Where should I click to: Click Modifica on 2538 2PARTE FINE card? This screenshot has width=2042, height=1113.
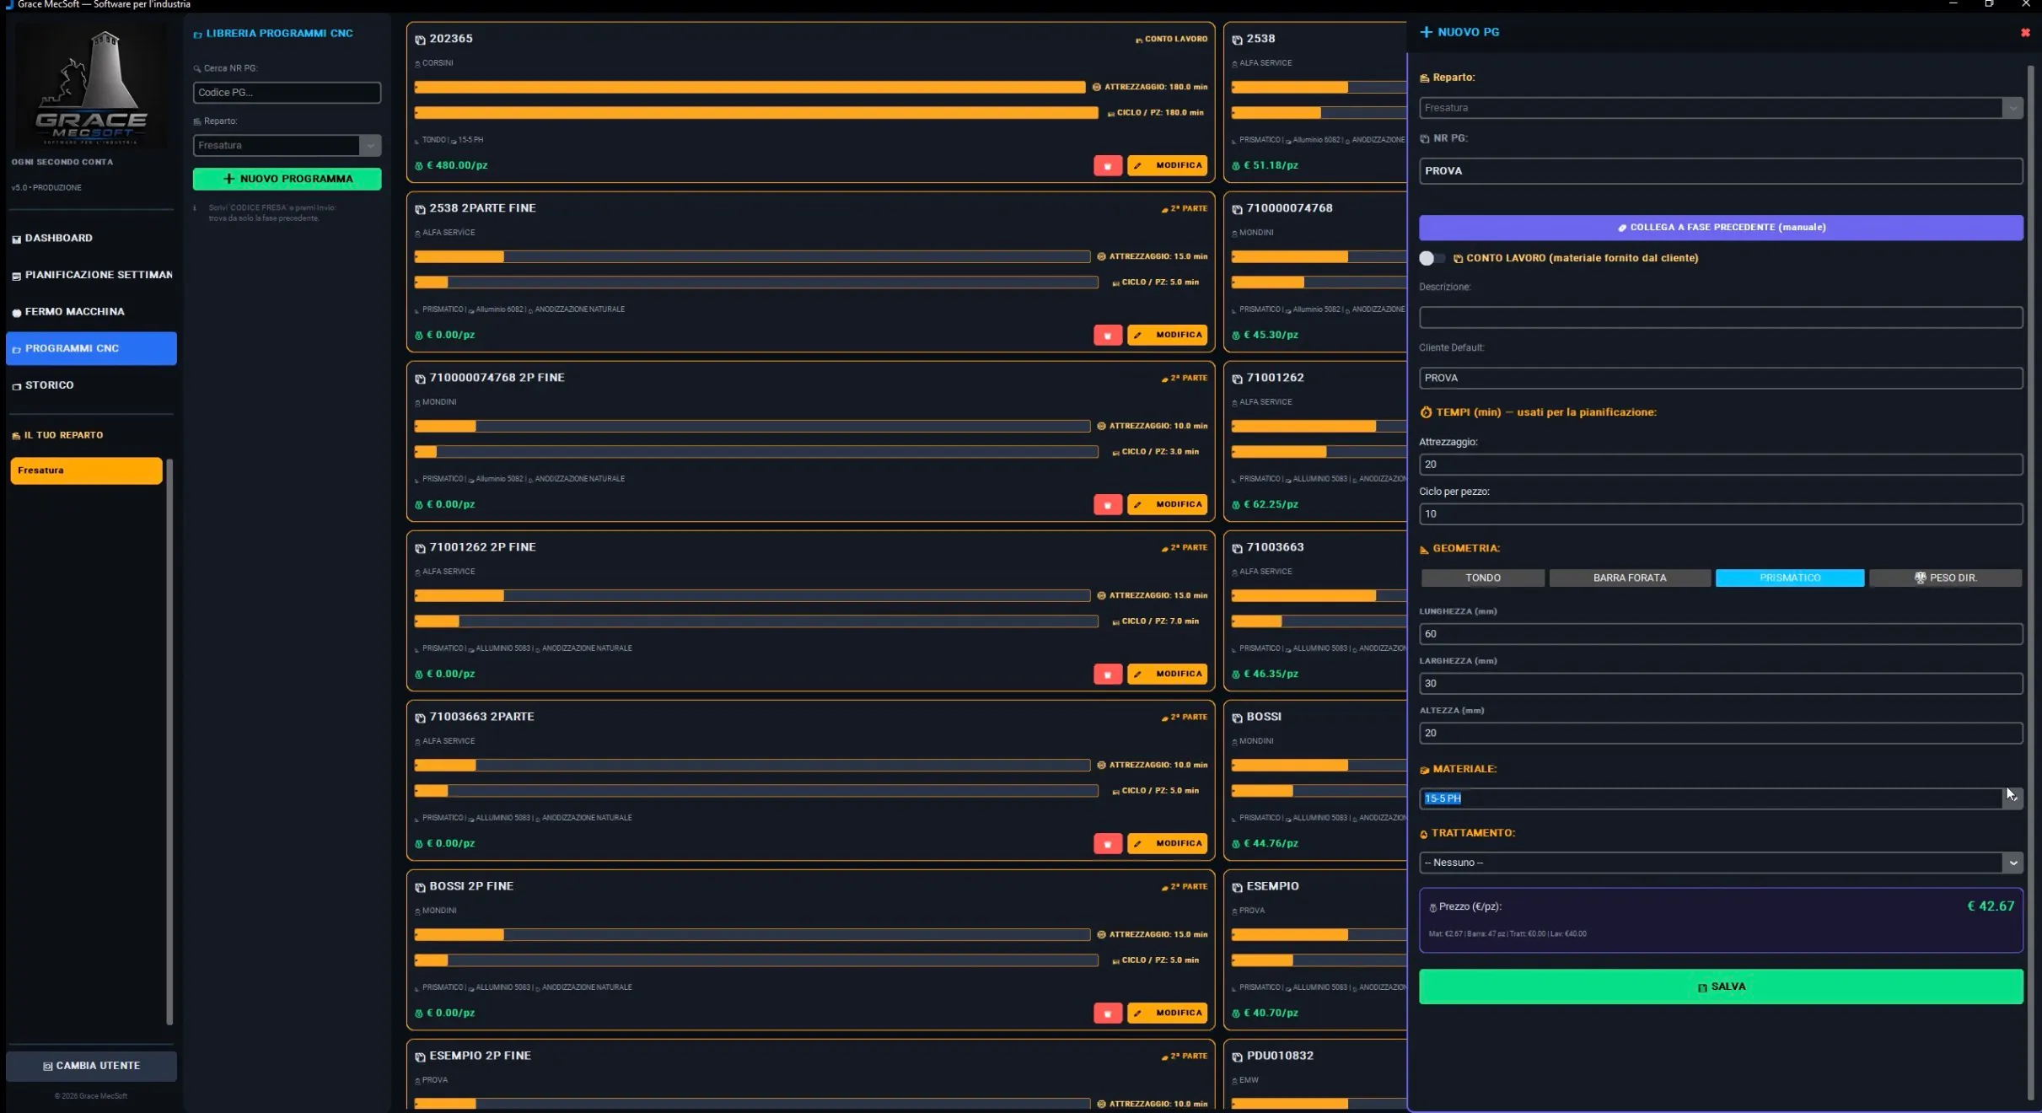pos(1167,336)
